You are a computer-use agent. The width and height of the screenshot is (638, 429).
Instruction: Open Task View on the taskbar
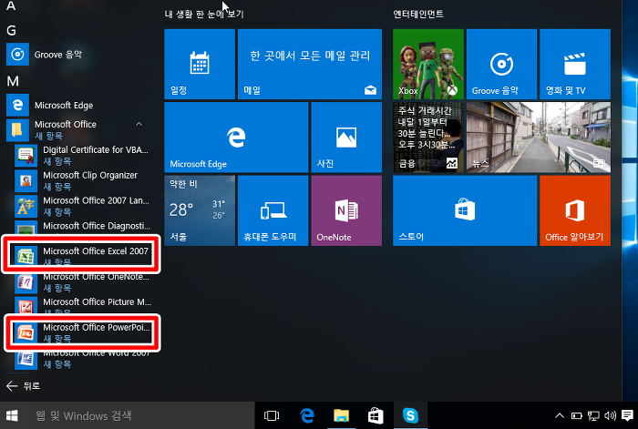tap(272, 415)
